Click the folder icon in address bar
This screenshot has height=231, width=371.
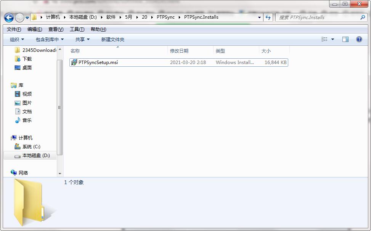pos(34,17)
